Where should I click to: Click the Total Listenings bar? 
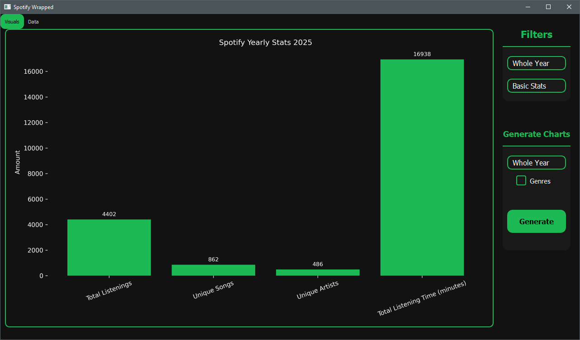(109, 247)
